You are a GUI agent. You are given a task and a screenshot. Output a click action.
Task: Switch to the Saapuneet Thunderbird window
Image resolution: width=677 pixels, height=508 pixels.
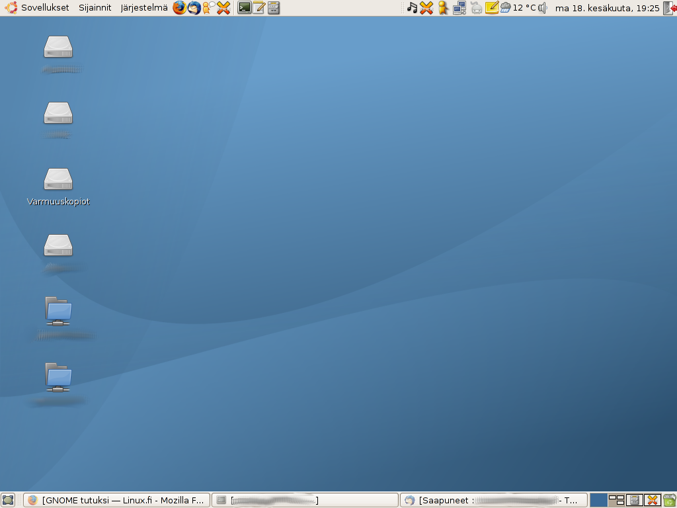click(493, 500)
